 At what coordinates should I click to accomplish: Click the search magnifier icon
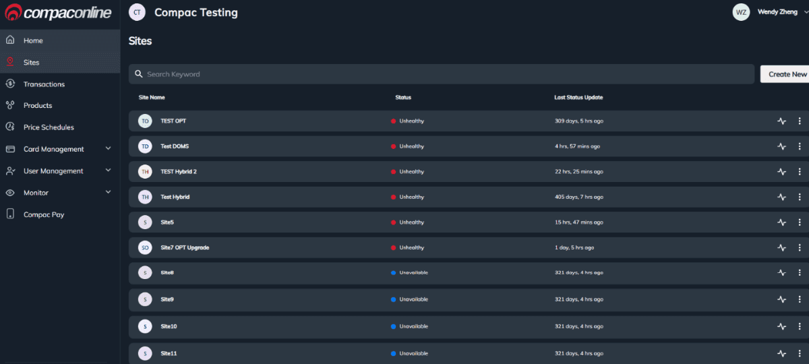click(x=139, y=74)
